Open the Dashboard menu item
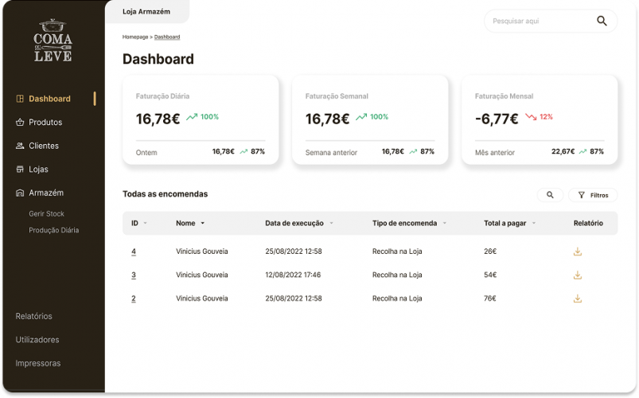 pyautogui.click(x=49, y=99)
